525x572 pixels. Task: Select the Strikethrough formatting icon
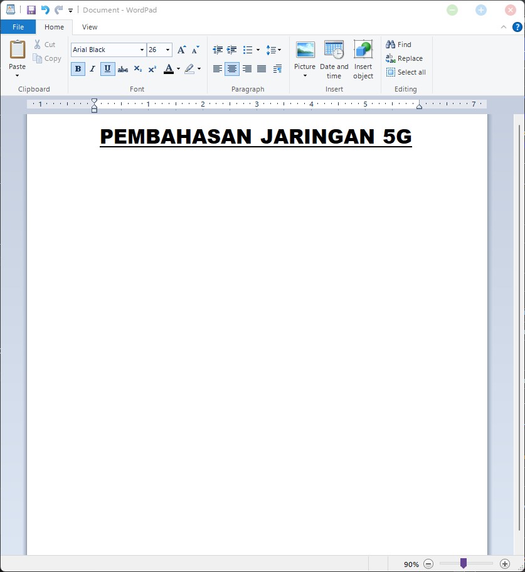pos(123,69)
